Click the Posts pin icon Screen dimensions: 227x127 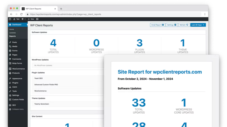[x=10, y=42]
